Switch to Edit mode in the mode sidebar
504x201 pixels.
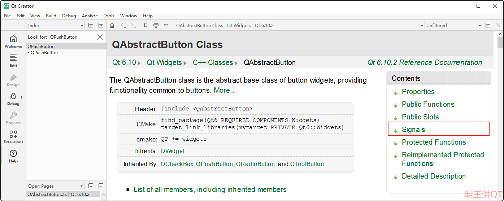coord(13,61)
